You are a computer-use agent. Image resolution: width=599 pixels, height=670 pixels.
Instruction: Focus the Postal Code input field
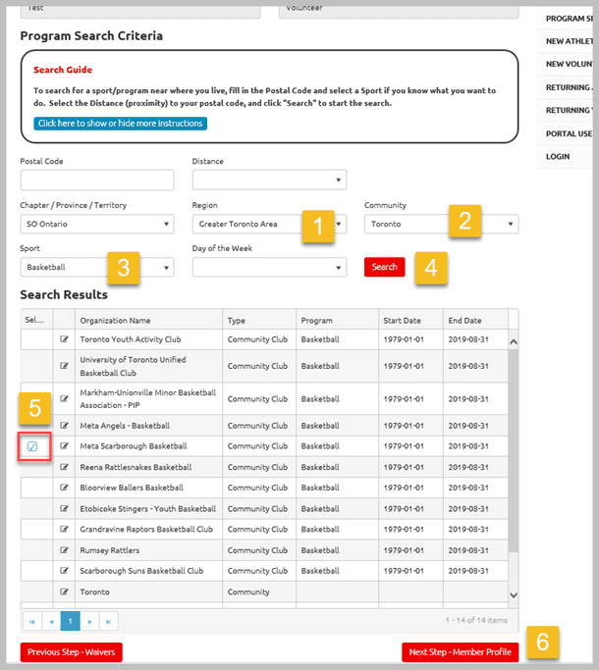coord(97,180)
